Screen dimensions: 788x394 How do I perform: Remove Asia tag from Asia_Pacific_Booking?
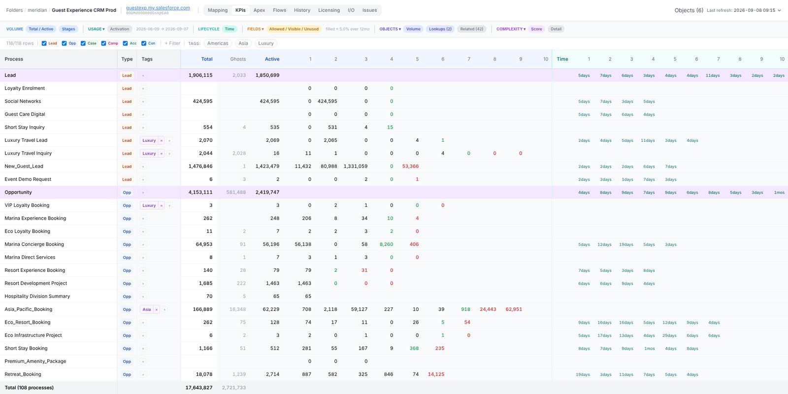156,309
